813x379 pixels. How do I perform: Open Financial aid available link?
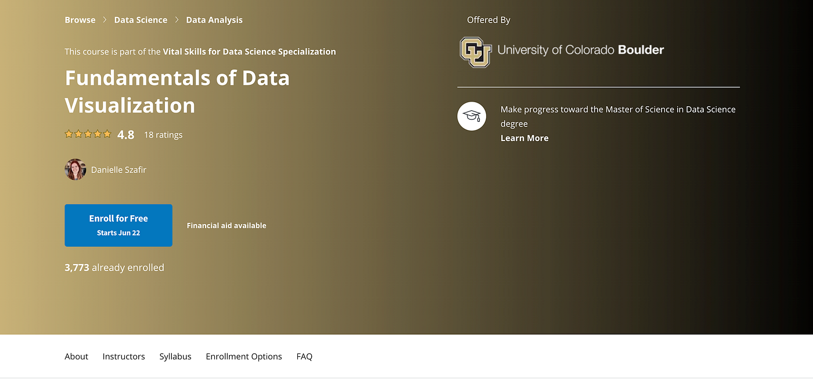pos(226,225)
